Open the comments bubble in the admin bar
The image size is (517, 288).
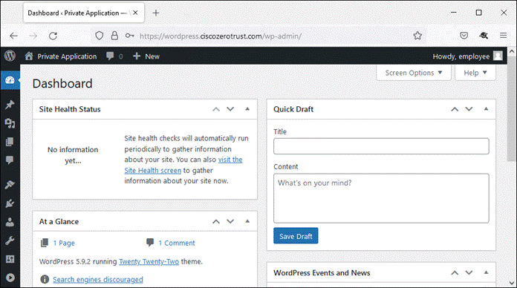coord(110,56)
